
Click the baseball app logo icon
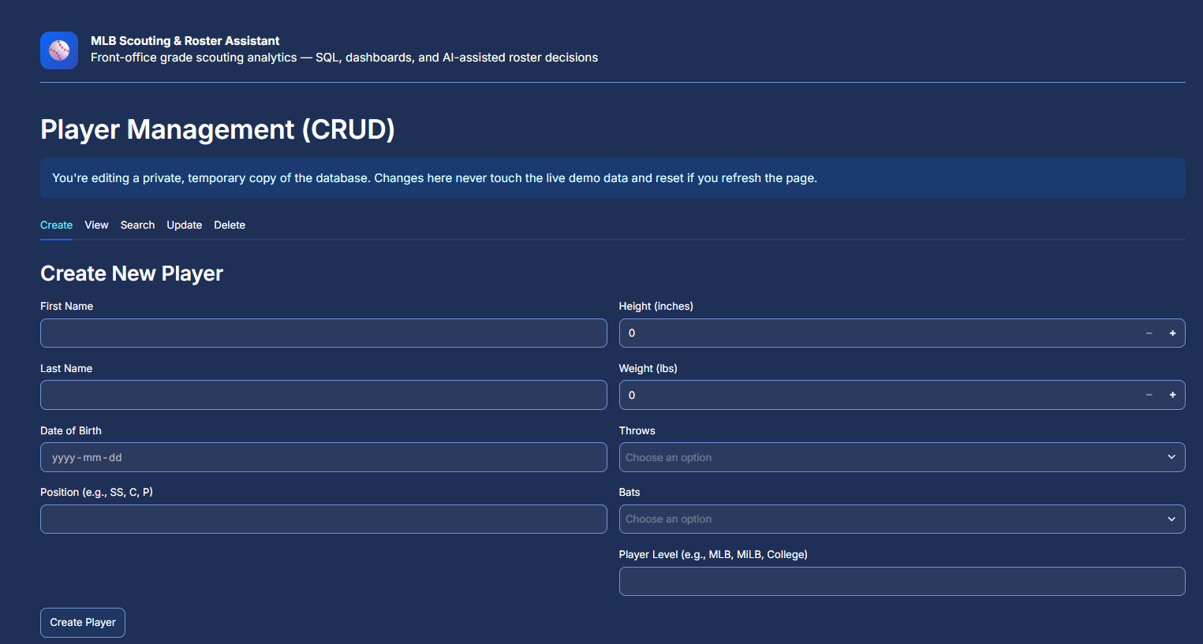pyautogui.click(x=59, y=50)
